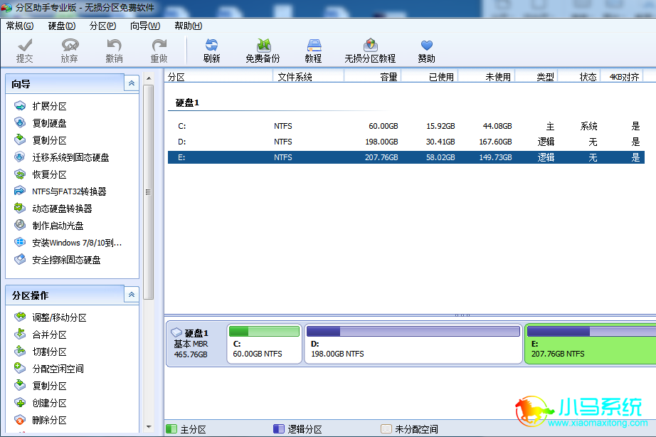Sort by 分区 column header
The image size is (656, 437).
[x=219, y=77]
